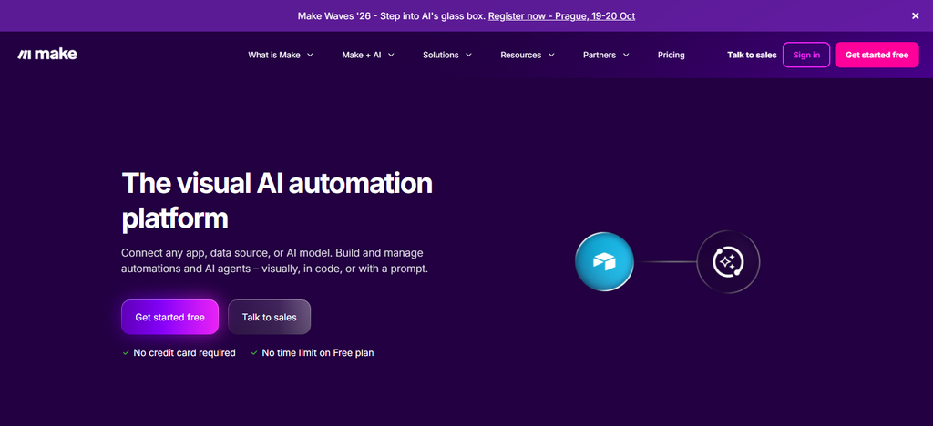Click the checkmark beside No credit card required

(126, 353)
